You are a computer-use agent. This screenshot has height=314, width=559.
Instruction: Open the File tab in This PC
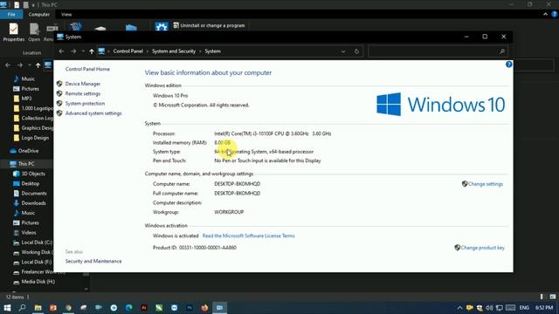coord(11,15)
